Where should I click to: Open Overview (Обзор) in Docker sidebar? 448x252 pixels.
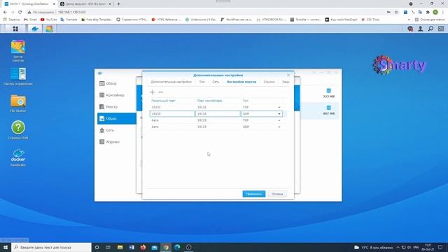click(117, 83)
